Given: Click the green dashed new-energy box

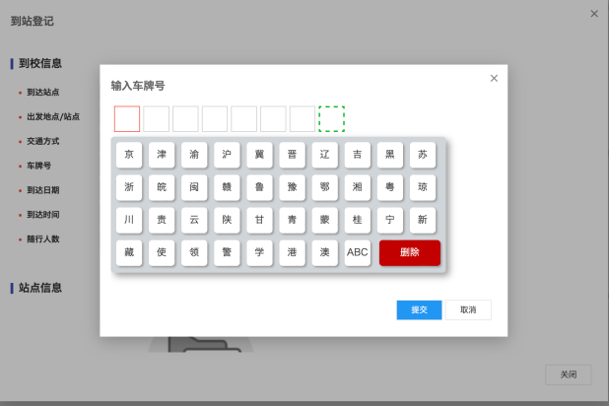Looking at the screenshot, I should click(332, 119).
